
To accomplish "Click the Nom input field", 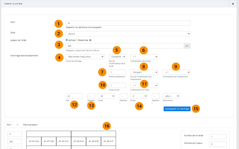I will 128,23.
